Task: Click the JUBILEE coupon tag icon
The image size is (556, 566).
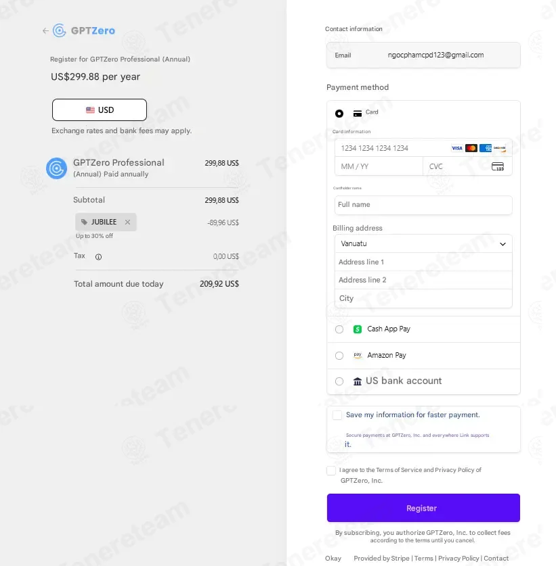Action: coord(85,222)
